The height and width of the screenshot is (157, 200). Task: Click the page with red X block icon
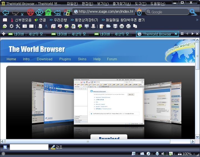pyautogui.click(x=60, y=26)
